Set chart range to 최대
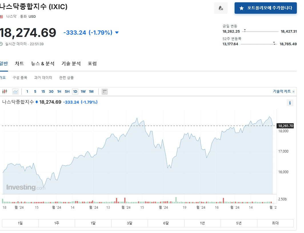The height and width of the screenshot is (233, 304). (x=275, y=223)
